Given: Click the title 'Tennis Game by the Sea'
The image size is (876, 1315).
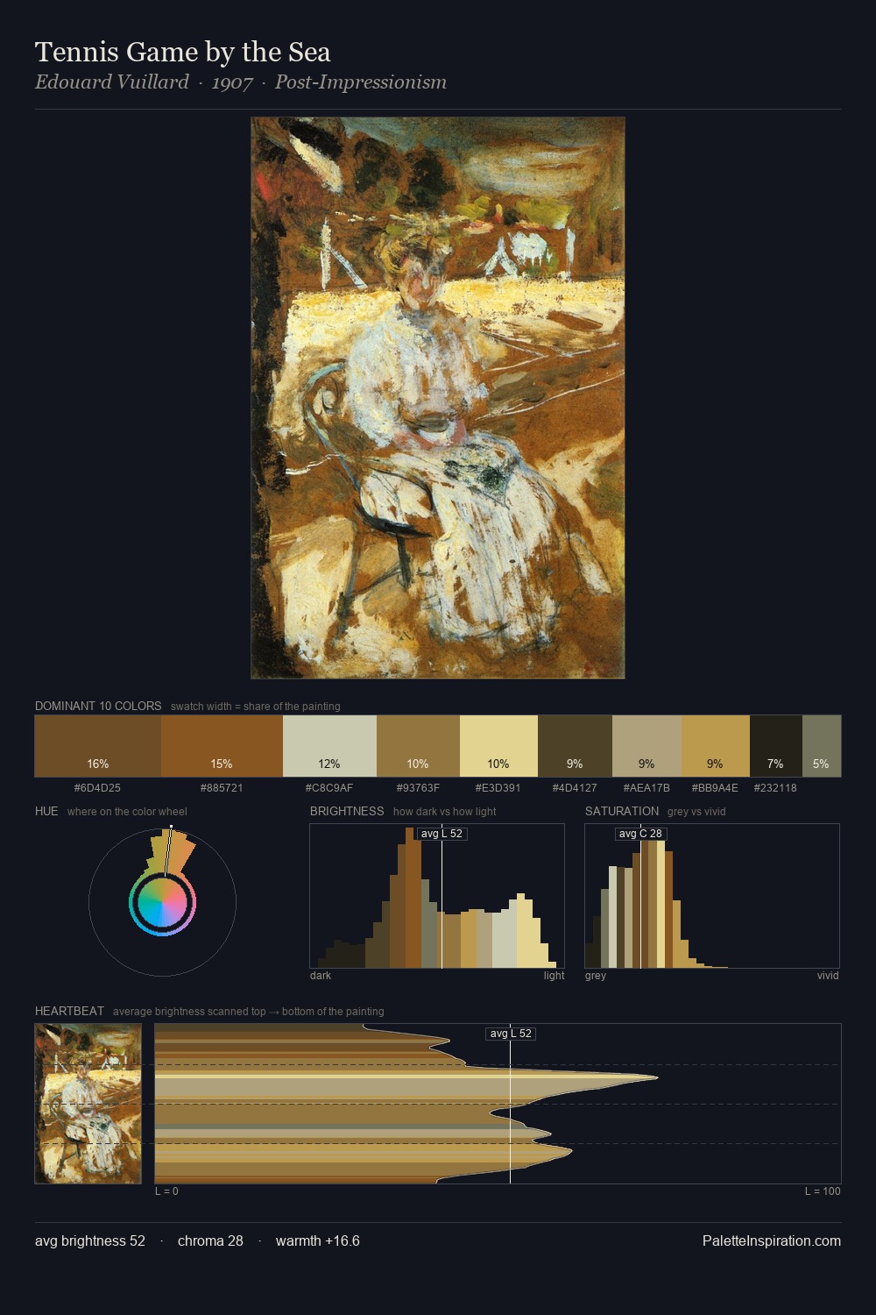Looking at the screenshot, I should tap(183, 53).
